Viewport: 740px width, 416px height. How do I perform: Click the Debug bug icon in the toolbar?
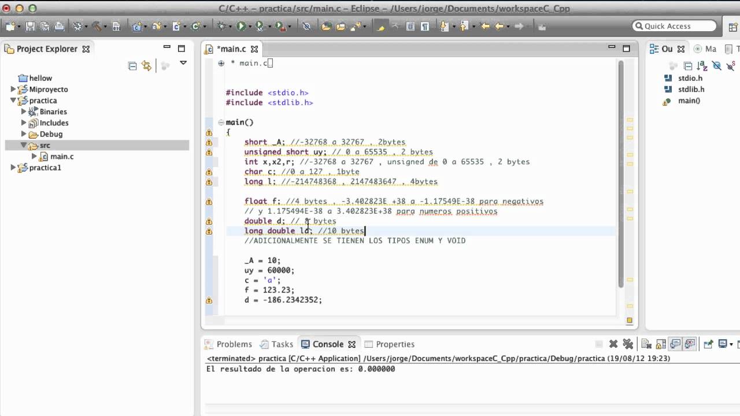point(221,26)
